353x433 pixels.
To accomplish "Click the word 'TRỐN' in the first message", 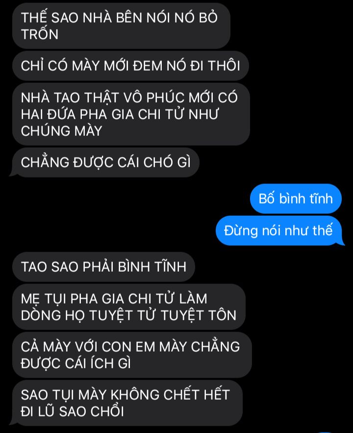I will (40, 34).
